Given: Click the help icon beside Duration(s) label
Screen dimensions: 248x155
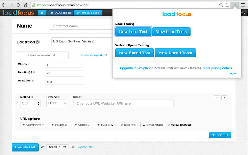Looking at the screenshot, I should pos(34,72).
